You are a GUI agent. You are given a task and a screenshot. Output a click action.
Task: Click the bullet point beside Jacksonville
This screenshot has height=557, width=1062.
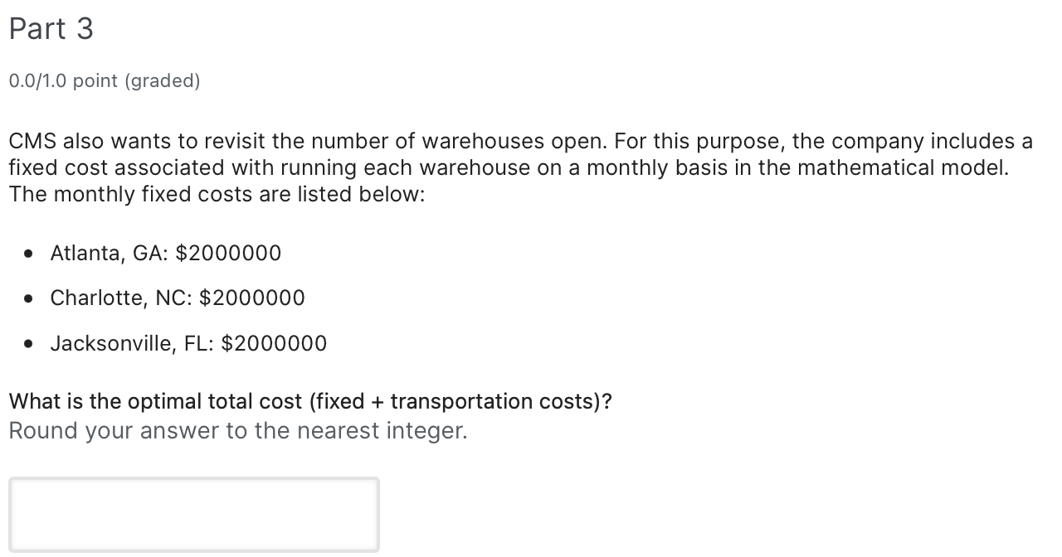click(29, 343)
